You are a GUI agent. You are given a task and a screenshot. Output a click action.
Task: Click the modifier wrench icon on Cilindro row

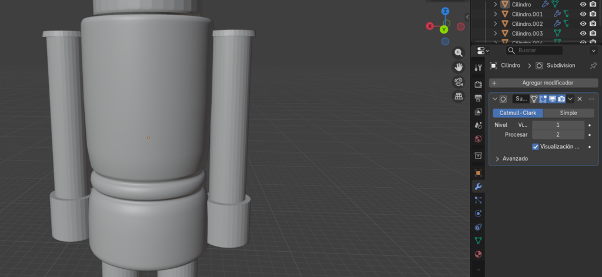[545, 4]
